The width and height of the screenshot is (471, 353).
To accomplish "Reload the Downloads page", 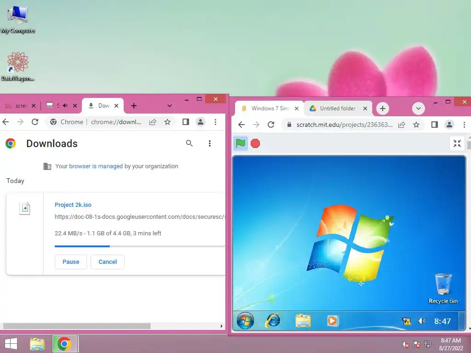I will (x=35, y=122).
